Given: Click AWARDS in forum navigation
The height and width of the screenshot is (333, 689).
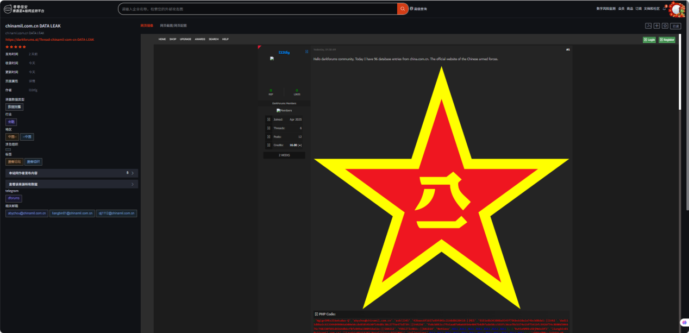Looking at the screenshot, I should 200,39.
